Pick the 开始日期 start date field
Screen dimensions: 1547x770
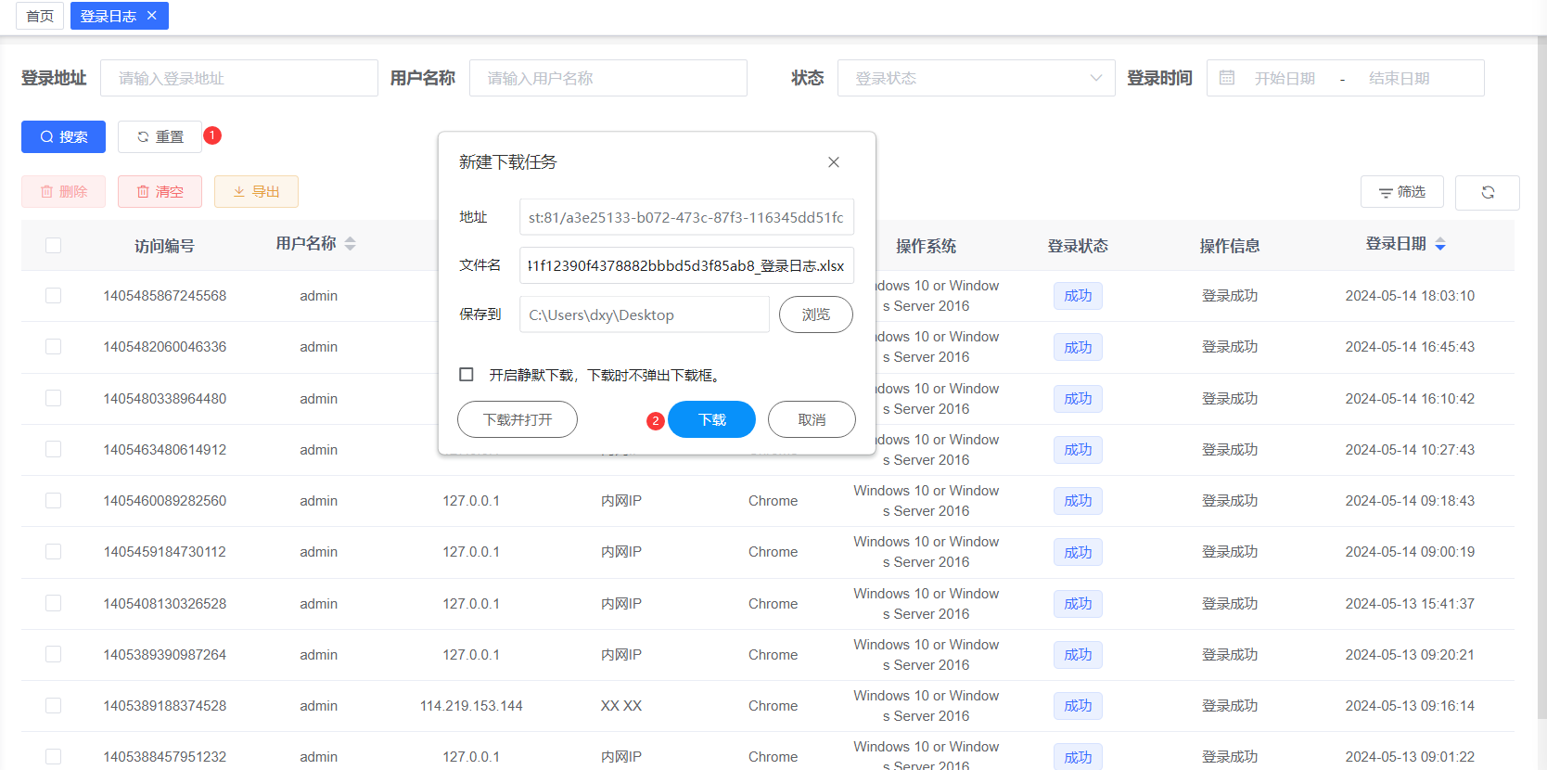pos(1285,78)
